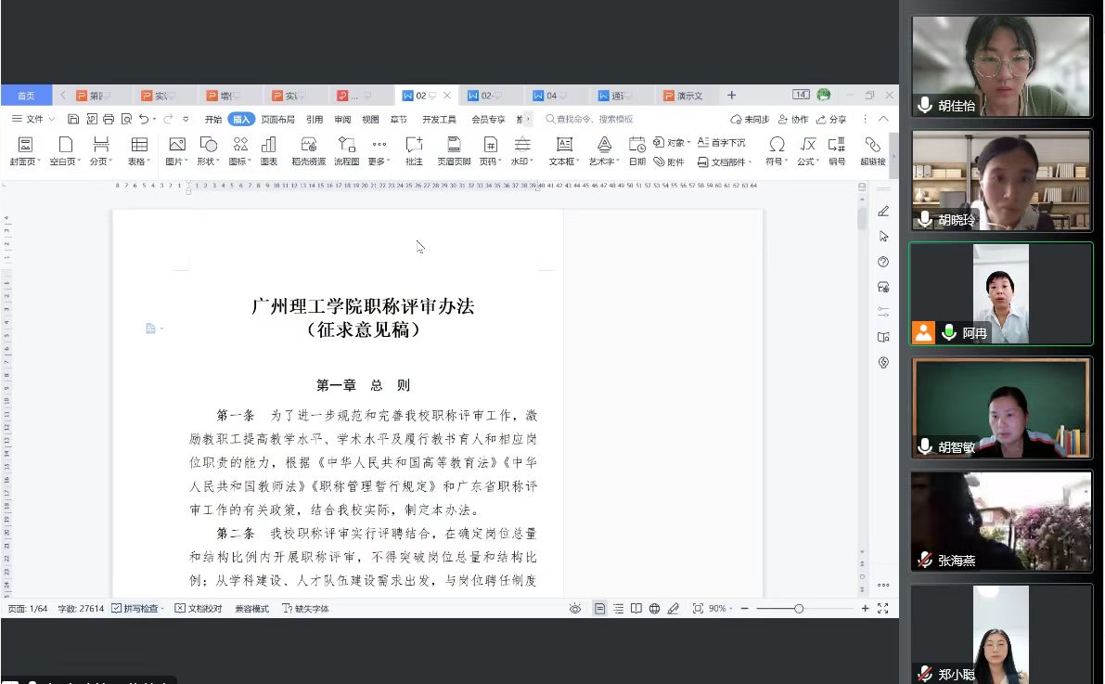Image resolution: width=1105 pixels, height=684 pixels.
Task: Click the 艺术字 word art icon
Action: (604, 145)
